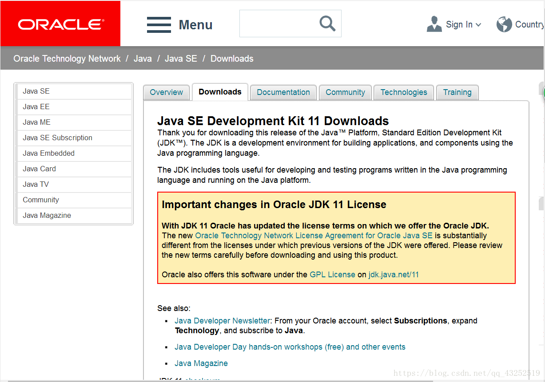
Task: Go to Java breadcrumb link
Action: [143, 59]
